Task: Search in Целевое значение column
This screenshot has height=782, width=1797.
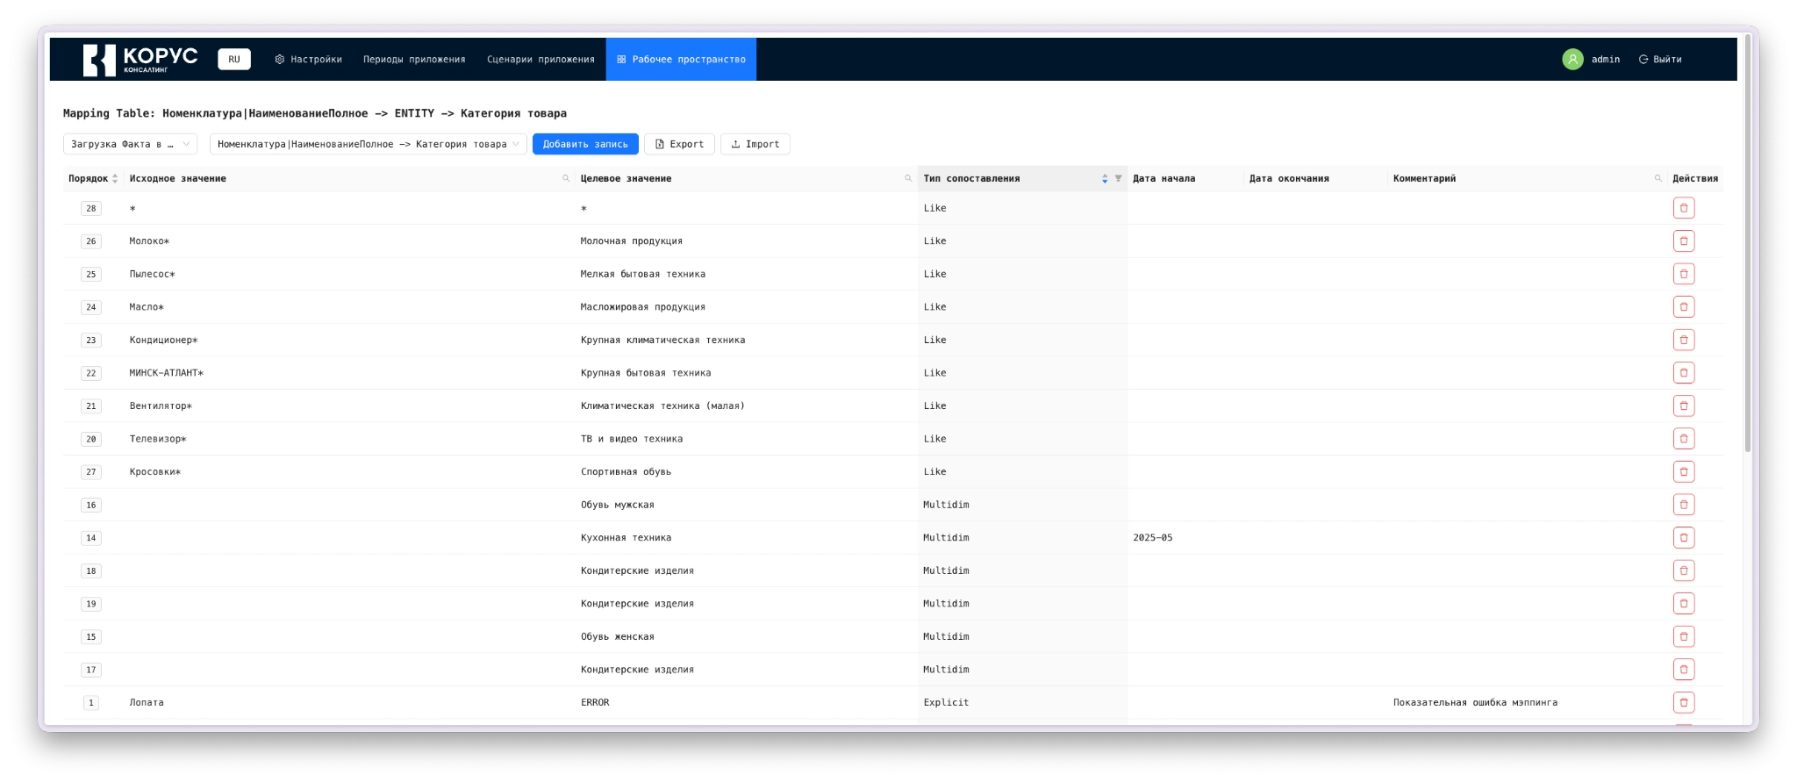Action: (x=908, y=178)
